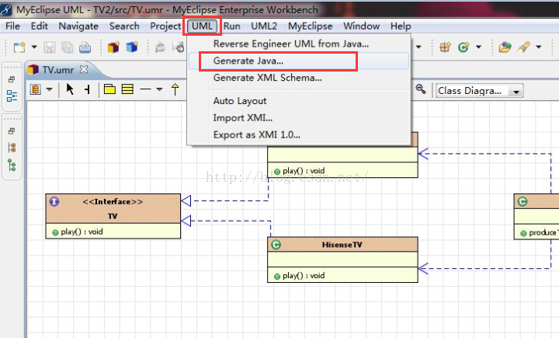Click the New Java Package icon

tap(446, 47)
